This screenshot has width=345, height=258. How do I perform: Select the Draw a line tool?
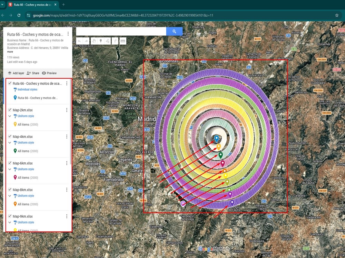point(107,41)
